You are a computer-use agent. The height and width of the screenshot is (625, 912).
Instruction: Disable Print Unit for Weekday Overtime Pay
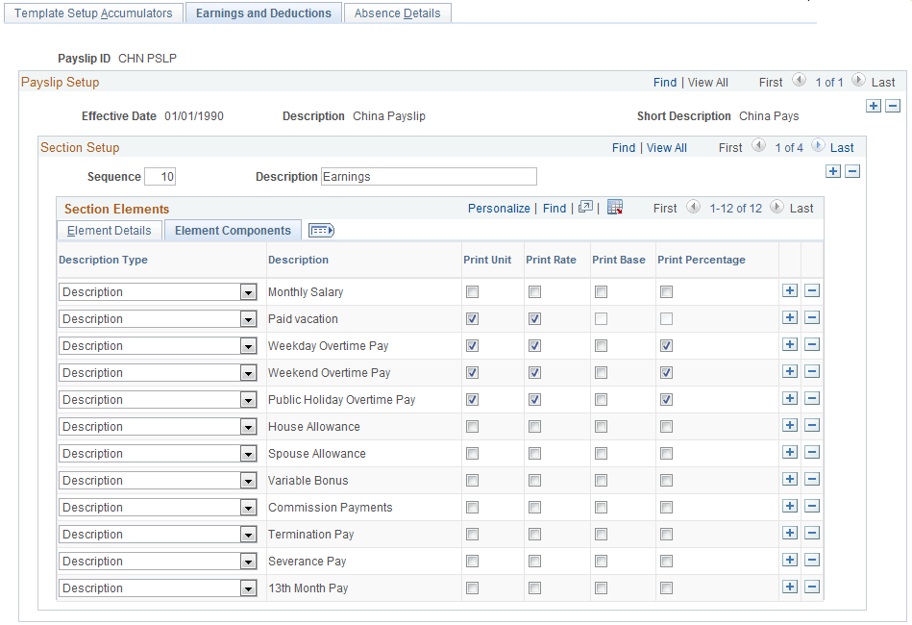click(470, 345)
